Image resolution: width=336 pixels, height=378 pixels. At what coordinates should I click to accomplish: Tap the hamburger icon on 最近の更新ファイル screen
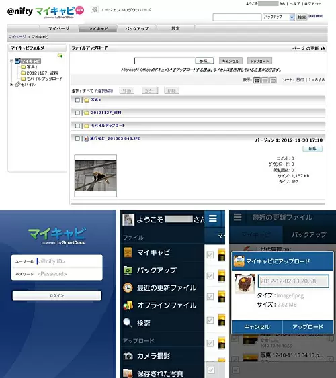coord(237,217)
